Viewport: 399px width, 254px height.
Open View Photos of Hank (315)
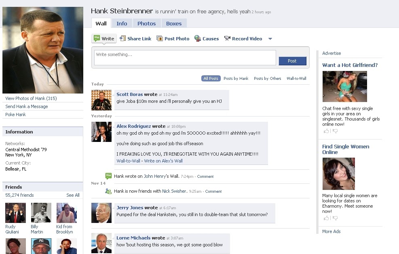tap(31, 98)
